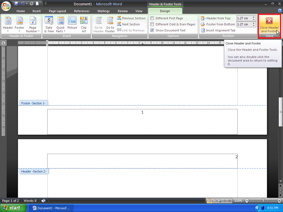Click the 110% zoom level button
Screen dimensions: 283x212
tap(238, 201)
